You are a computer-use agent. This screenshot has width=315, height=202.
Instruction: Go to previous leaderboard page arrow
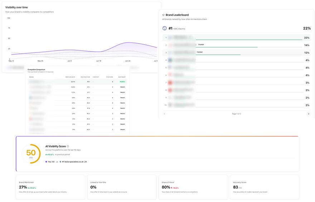[164, 114]
